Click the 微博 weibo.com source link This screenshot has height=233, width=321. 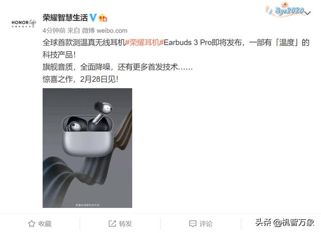pos(105,31)
